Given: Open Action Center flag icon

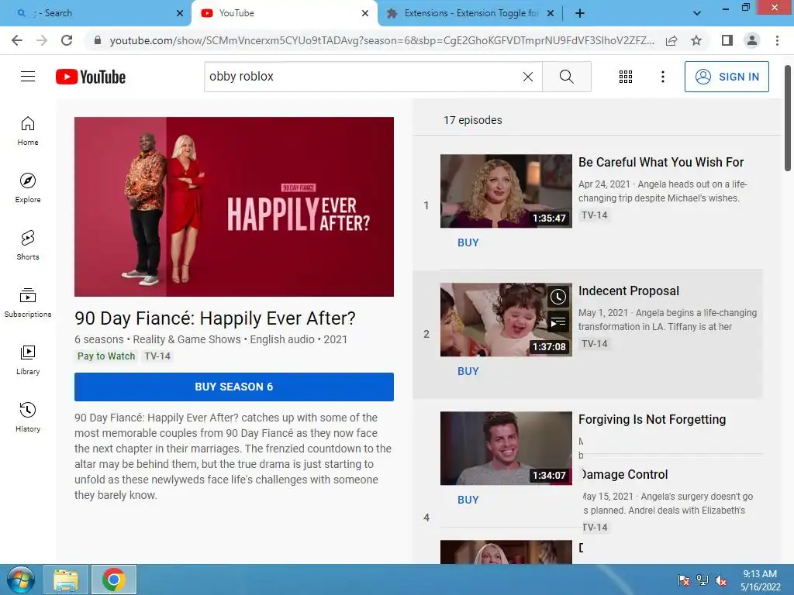Looking at the screenshot, I should click(684, 580).
